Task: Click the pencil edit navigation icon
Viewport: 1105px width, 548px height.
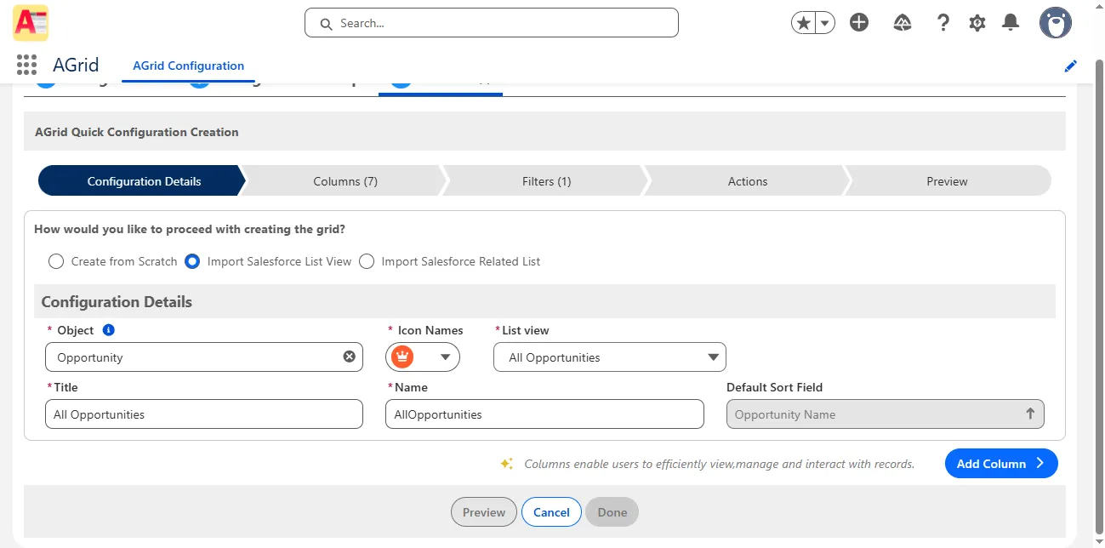Action: 1071,66
